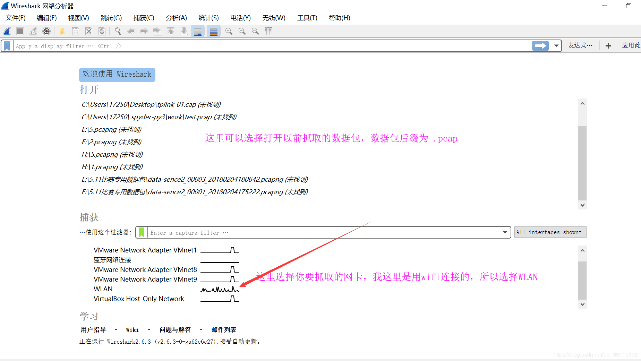Open the 捕获(C) menu
This screenshot has width=641, height=361.
click(x=144, y=18)
